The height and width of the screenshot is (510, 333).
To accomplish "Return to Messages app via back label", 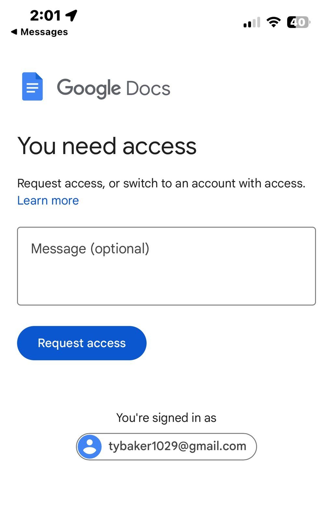I will [44, 32].
